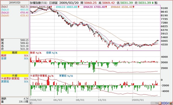Click 外資累計買賣超 N/A legend in foreign chart
173x105 pixels.
point(42,76)
